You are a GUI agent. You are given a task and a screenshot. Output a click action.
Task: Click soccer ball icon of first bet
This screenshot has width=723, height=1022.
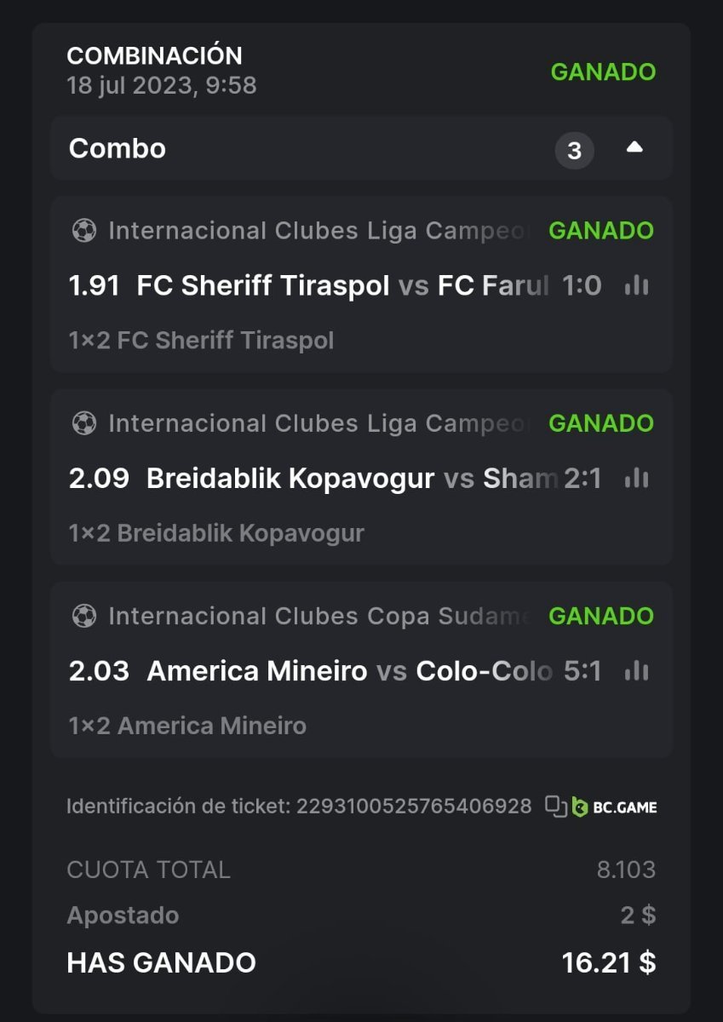[84, 231]
